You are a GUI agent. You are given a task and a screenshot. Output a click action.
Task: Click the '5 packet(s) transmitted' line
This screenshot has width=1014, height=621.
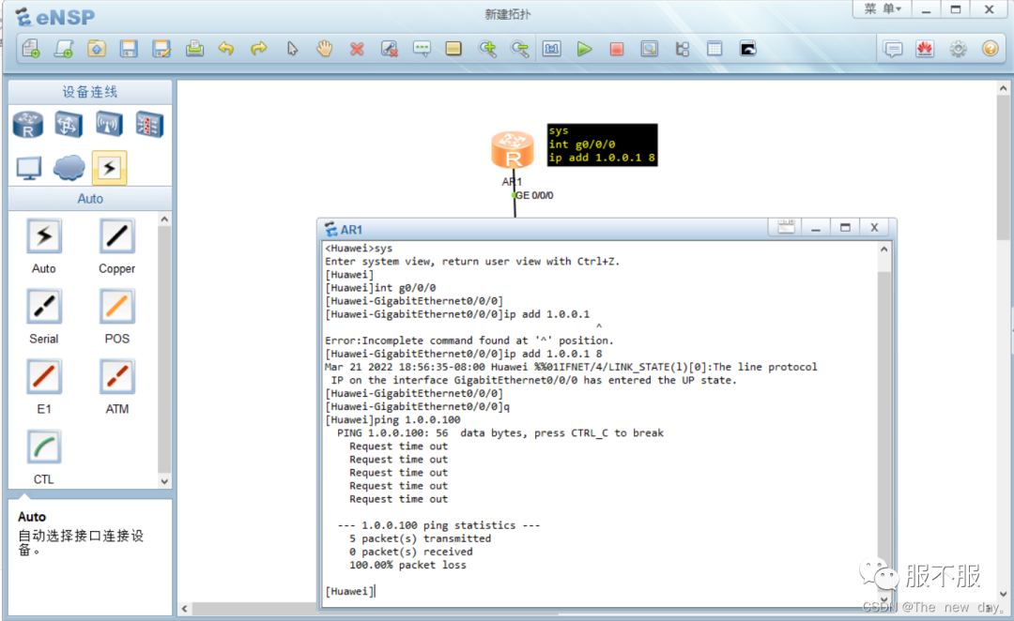point(420,538)
